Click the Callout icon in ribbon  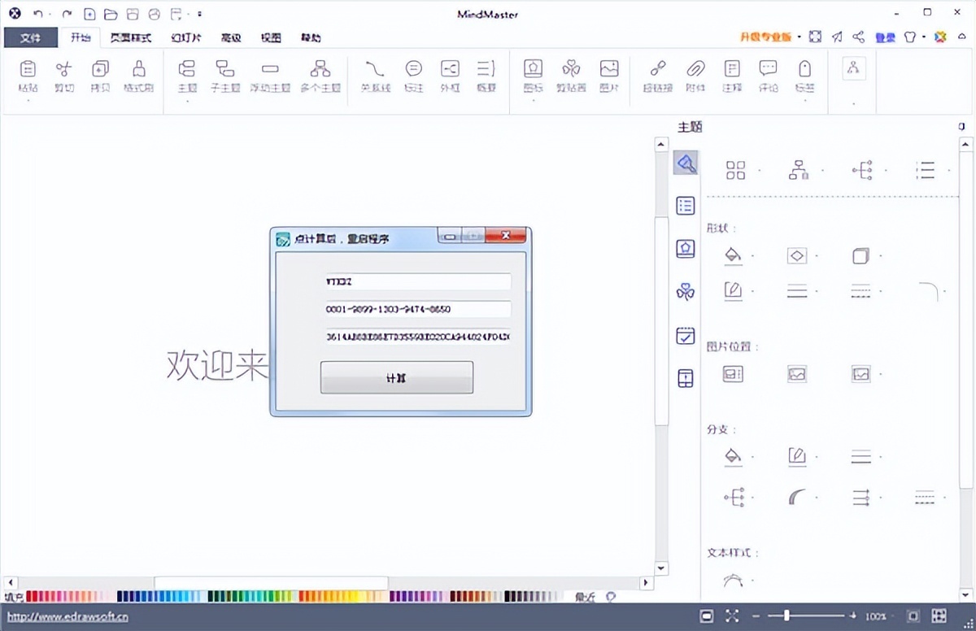tap(414, 76)
